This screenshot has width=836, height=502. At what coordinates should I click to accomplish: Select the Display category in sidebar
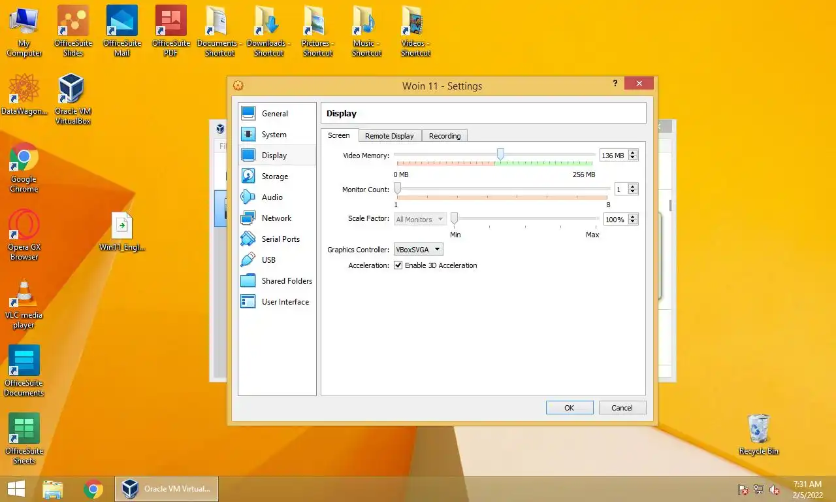(277, 155)
